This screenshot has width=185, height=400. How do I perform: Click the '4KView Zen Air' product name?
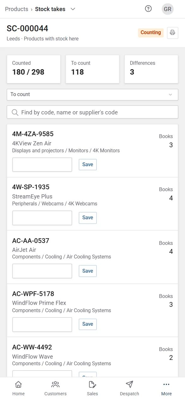click(x=32, y=143)
